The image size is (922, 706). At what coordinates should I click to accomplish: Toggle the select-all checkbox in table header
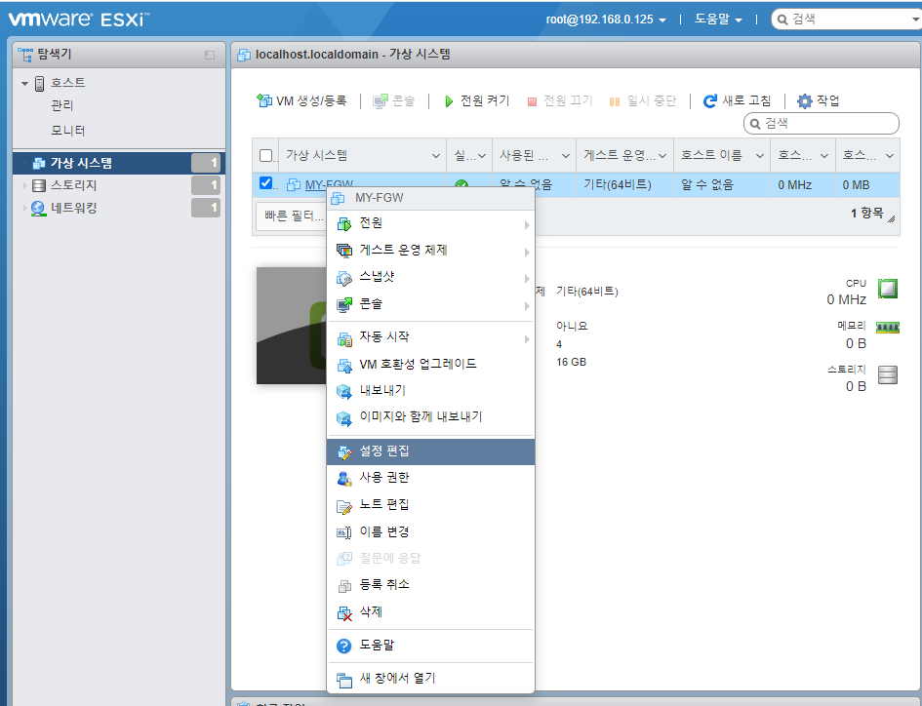(265, 155)
